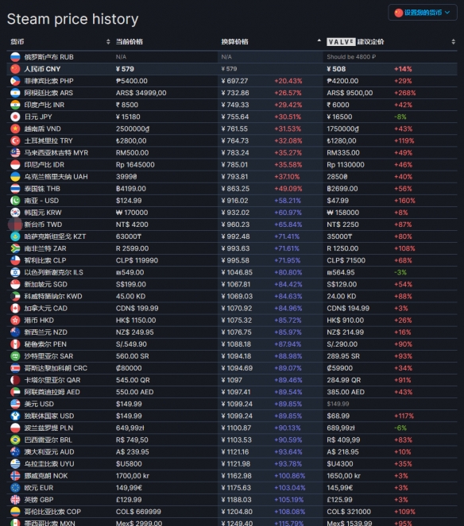Select the A$ 239.95 price cell
The image size is (464, 526).
tap(133, 452)
